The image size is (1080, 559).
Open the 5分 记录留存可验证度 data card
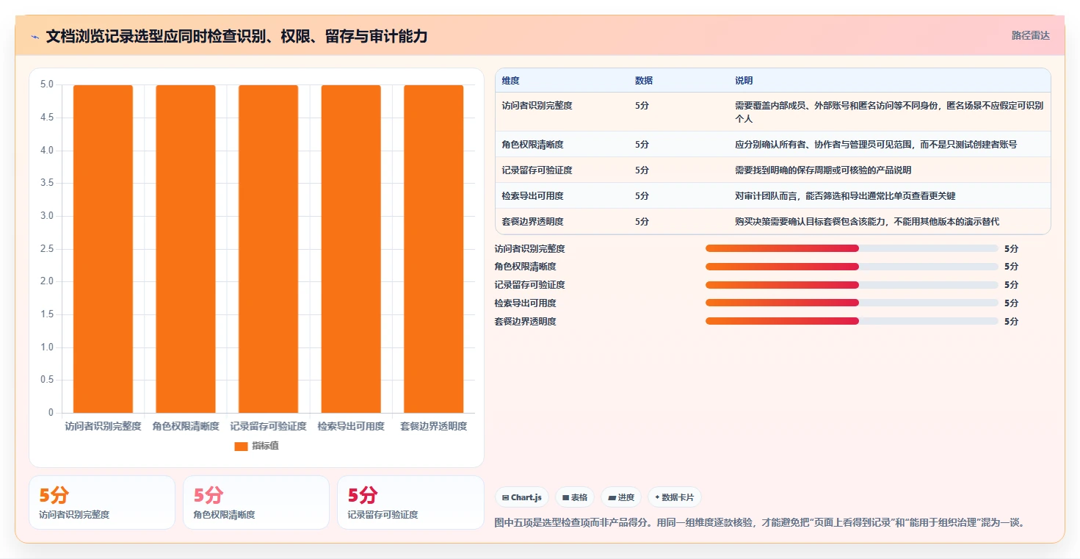[x=410, y=502]
